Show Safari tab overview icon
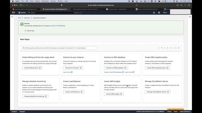 pyautogui.click(x=189, y=5)
